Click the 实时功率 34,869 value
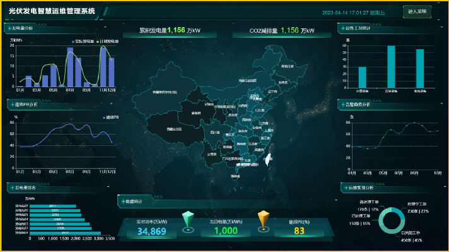Viewport: 449px width, 252px height. (151, 231)
